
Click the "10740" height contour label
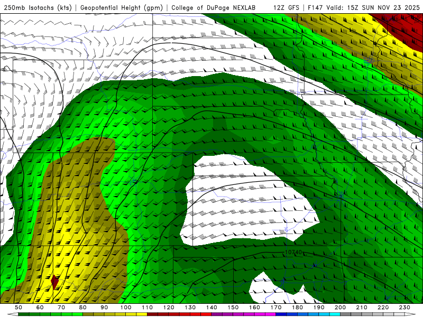coord(293,253)
